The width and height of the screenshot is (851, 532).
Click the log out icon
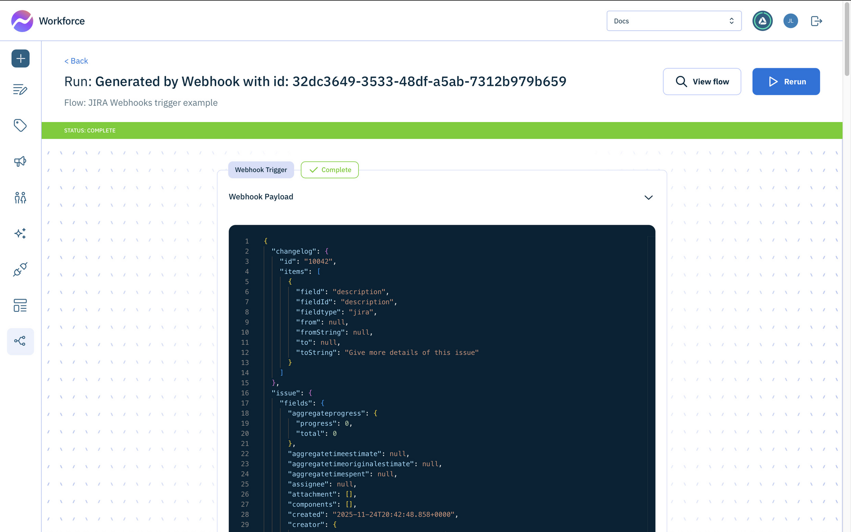coord(817,21)
